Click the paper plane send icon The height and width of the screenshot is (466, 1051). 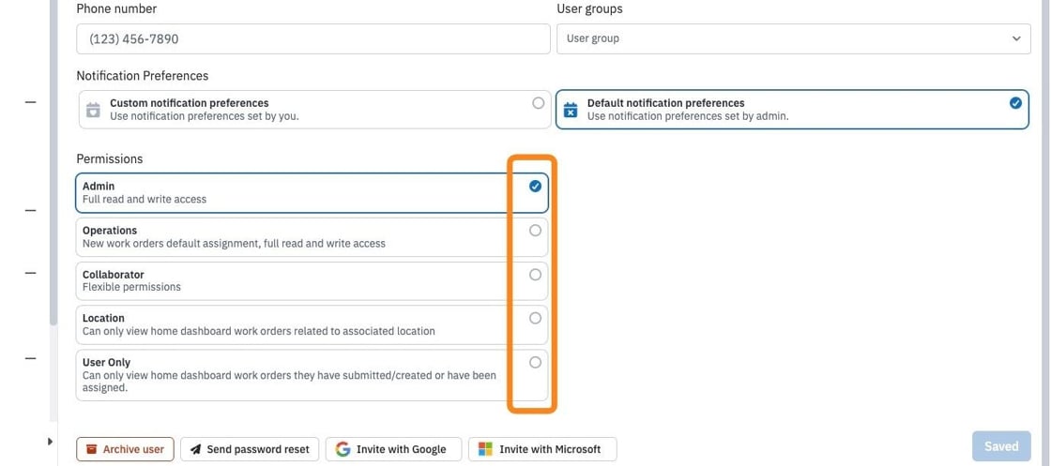196,449
